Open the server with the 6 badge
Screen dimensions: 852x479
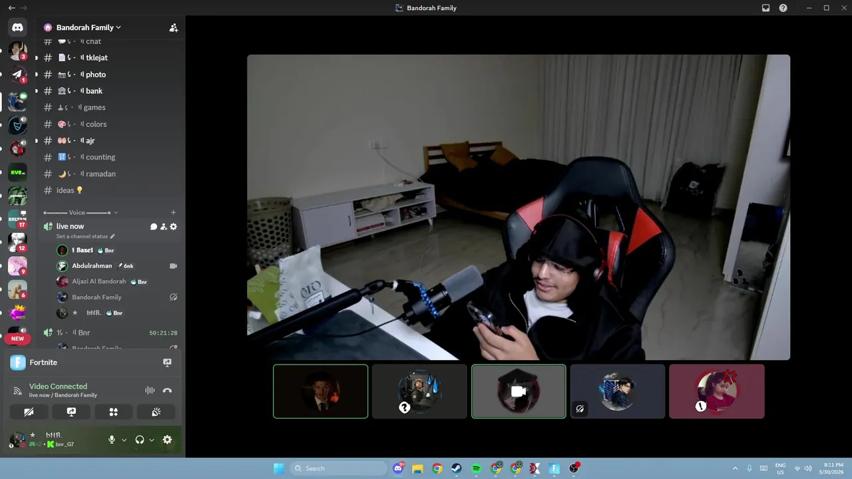17,289
